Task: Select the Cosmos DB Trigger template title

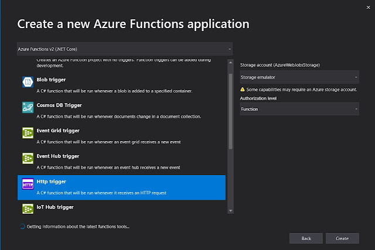Action: click(x=59, y=105)
